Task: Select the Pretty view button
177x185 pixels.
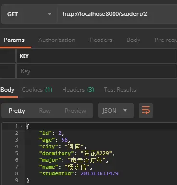Action: (17, 111)
